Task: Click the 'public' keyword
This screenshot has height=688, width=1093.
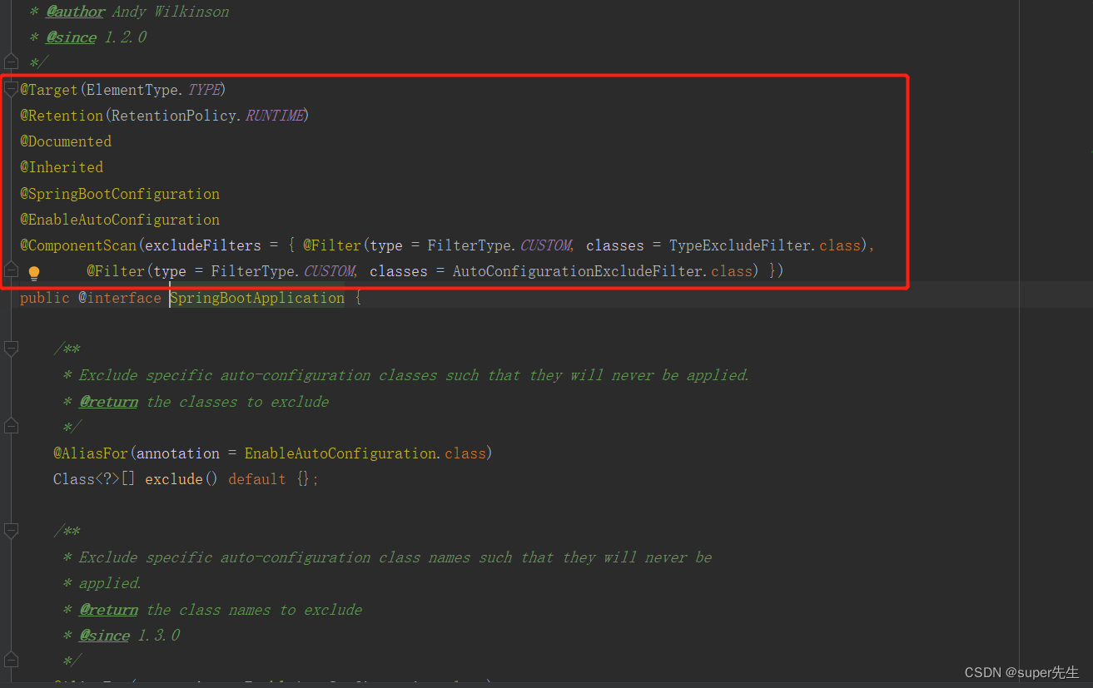Action: coord(45,298)
